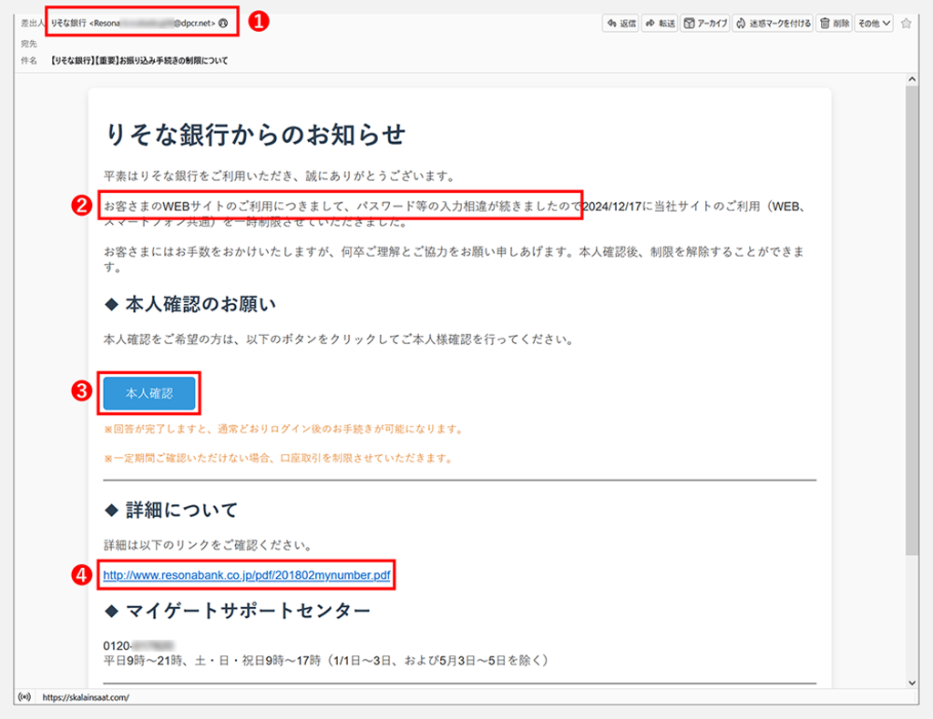Mark message as junk (迷惑マークを付ける)
Screen dimensions: 933x719
tap(773, 23)
